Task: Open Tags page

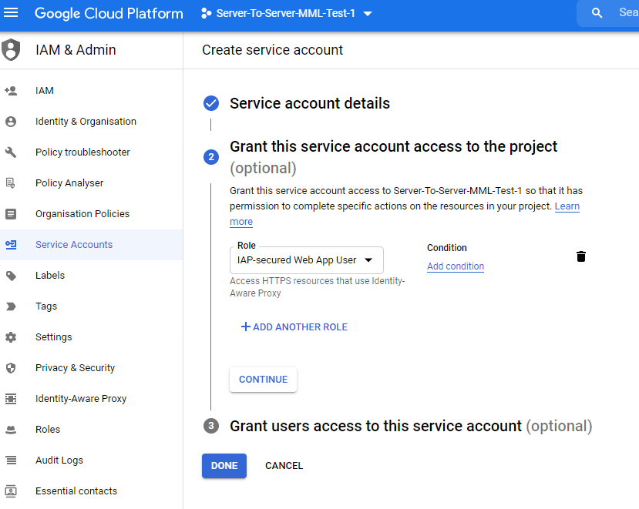Action: coord(91,306)
